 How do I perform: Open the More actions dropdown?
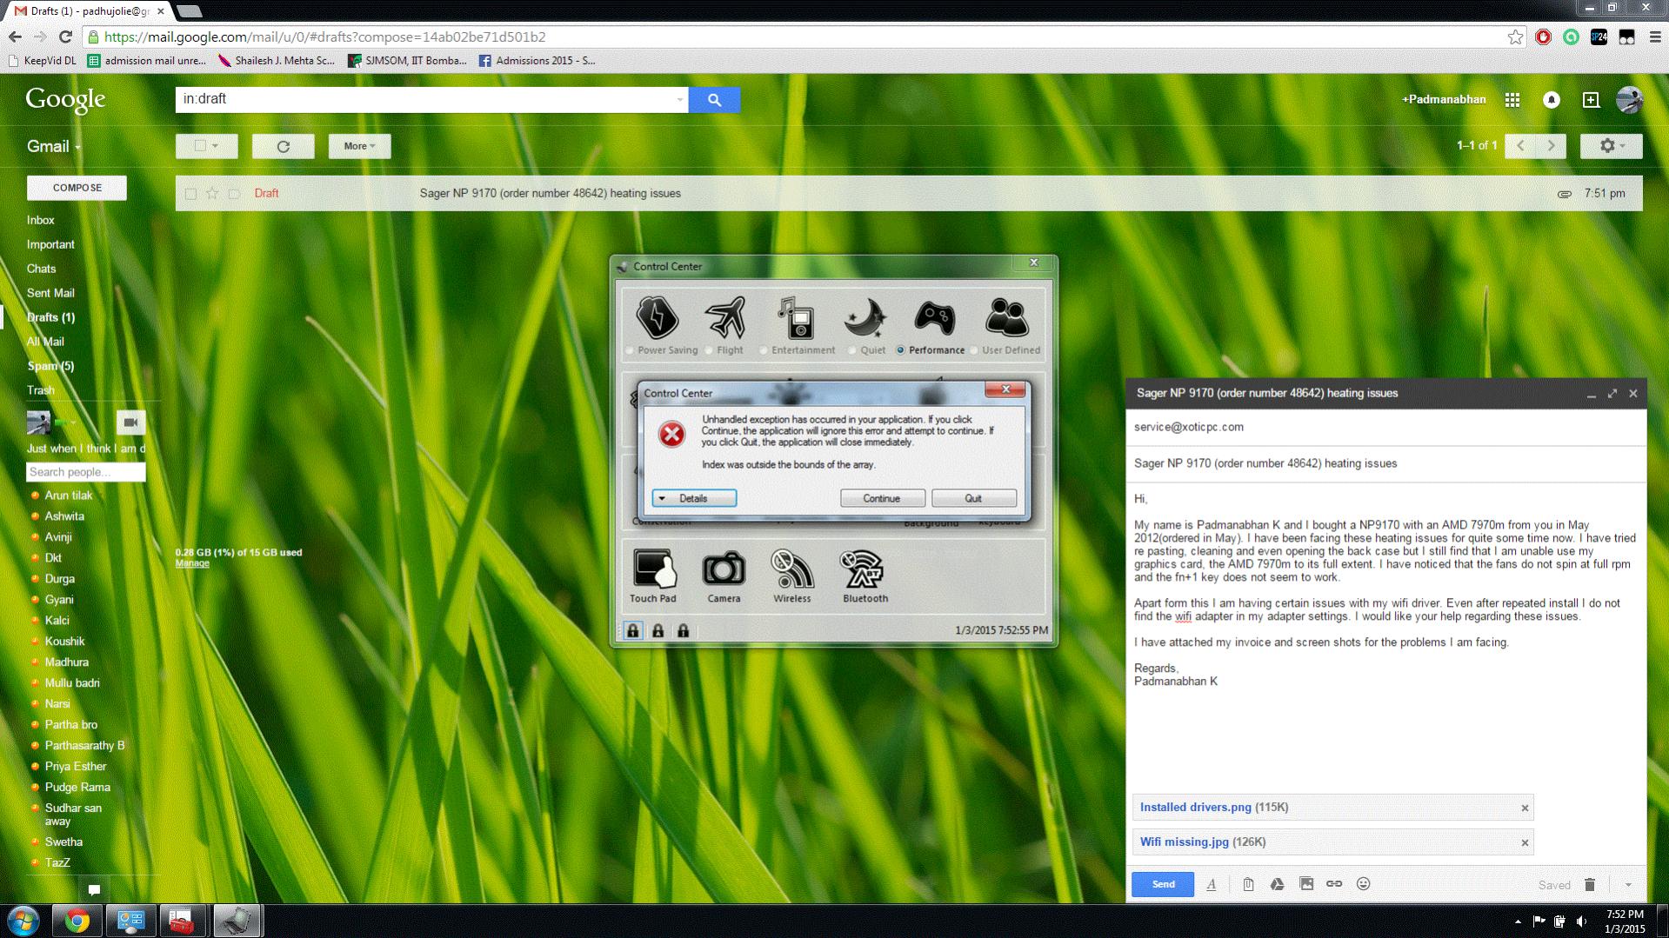point(359,146)
